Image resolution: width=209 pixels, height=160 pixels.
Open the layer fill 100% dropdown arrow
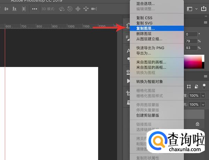tap(203, 104)
